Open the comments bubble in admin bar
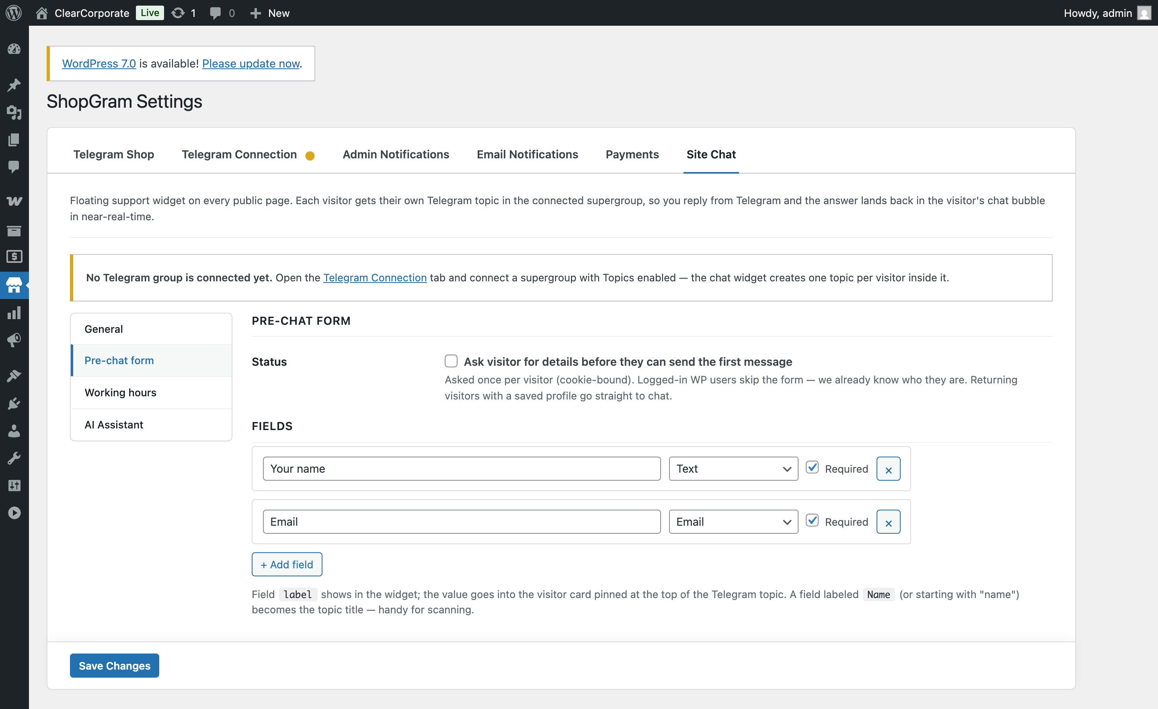1158x709 pixels. pyautogui.click(x=215, y=13)
